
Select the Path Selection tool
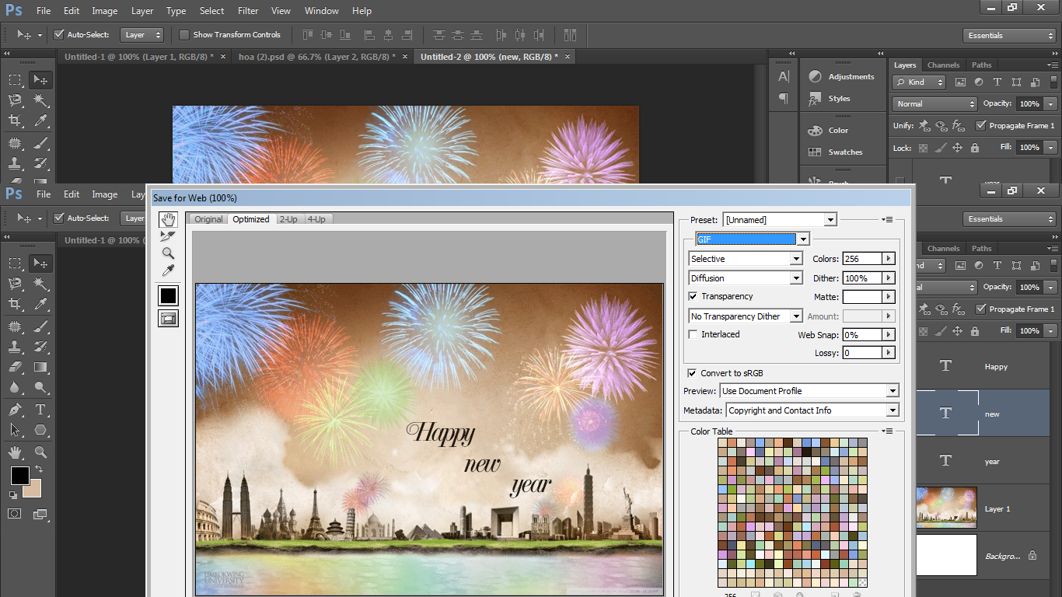coord(15,430)
